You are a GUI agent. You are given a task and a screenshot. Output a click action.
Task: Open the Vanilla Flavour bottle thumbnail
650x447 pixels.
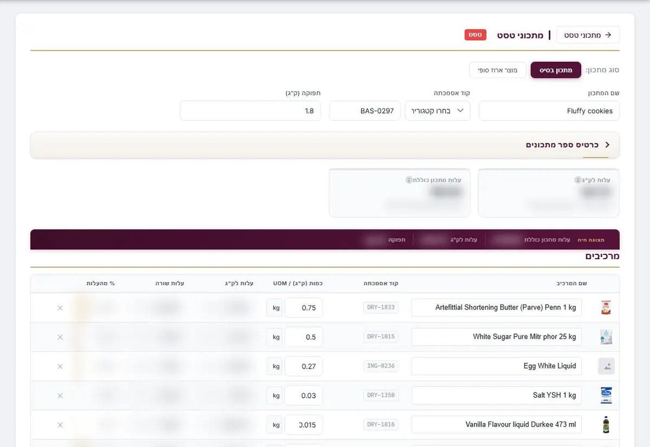(x=606, y=425)
